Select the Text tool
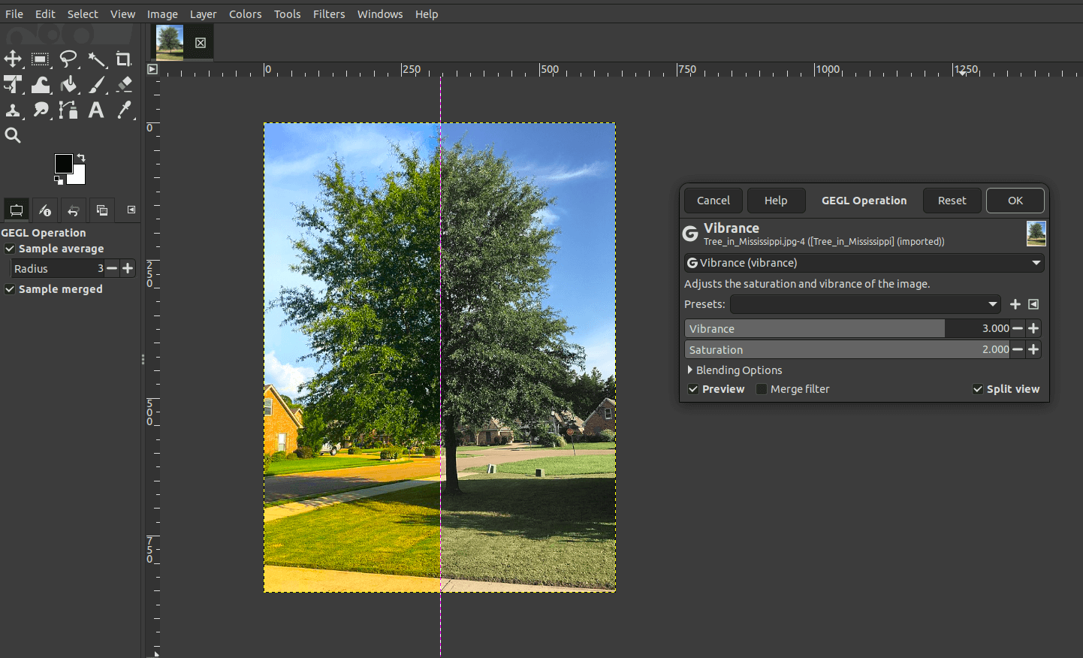1083x658 pixels. click(x=95, y=110)
